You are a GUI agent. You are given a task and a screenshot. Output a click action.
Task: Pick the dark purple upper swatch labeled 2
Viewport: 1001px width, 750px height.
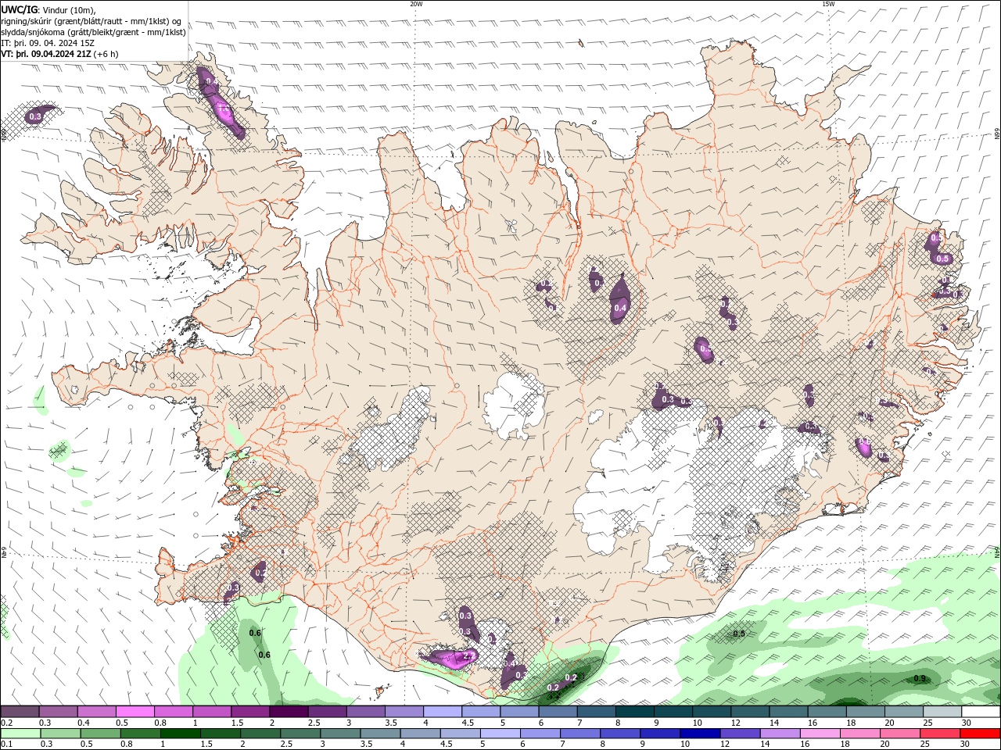(x=289, y=712)
